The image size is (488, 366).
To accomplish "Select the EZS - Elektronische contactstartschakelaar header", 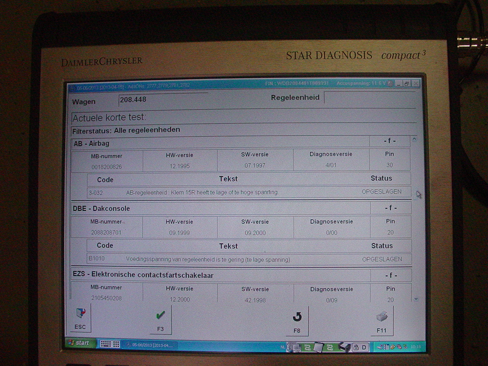I will coord(221,275).
